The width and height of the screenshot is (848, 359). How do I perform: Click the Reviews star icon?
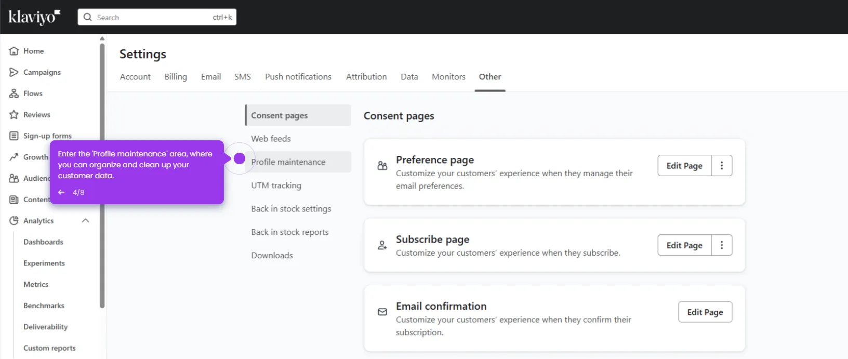tap(14, 115)
